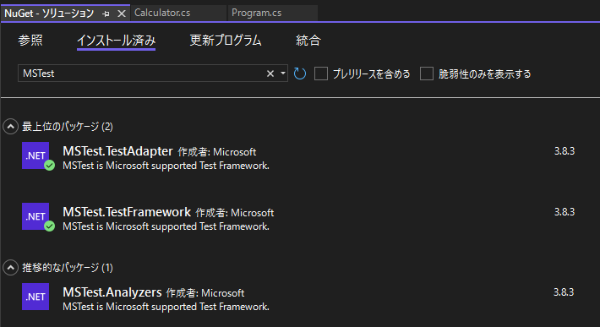Collapse 推移的なパッケージ group
The height and width of the screenshot is (327, 600).
(x=11, y=267)
